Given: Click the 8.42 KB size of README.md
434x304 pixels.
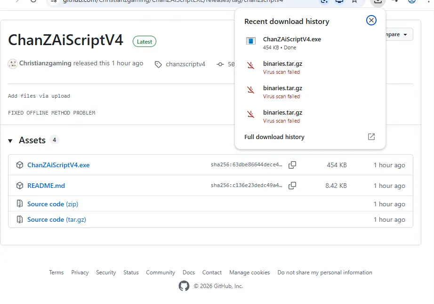Looking at the screenshot, I should [x=336, y=186].
